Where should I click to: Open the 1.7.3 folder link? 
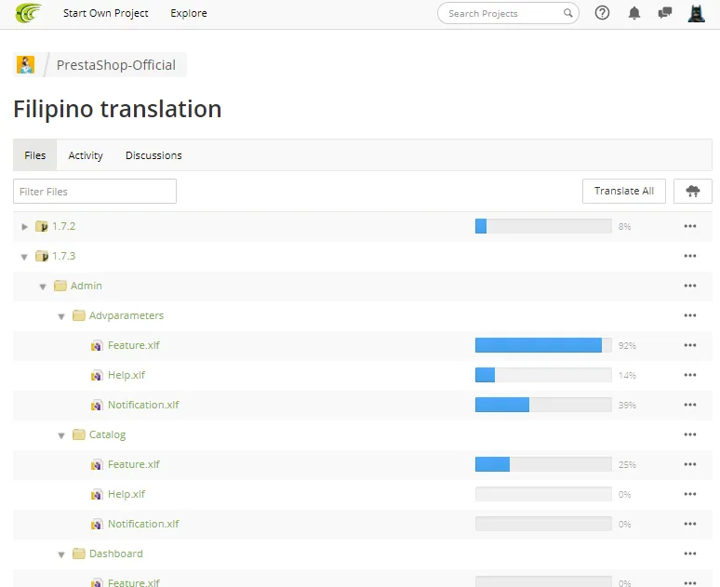click(63, 256)
